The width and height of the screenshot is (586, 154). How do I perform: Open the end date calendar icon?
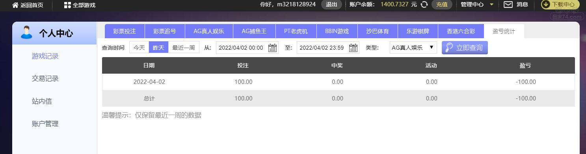point(353,48)
